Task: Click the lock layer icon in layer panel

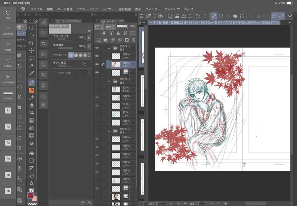Action: click(118, 33)
